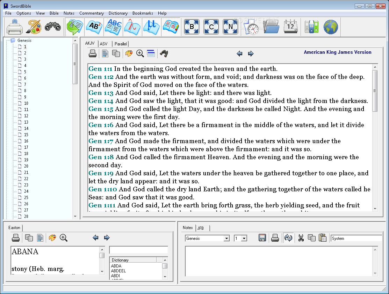The height and width of the screenshot is (294, 389).
Task: Select chapter 20 in Genesis tree
Action: (26, 166)
